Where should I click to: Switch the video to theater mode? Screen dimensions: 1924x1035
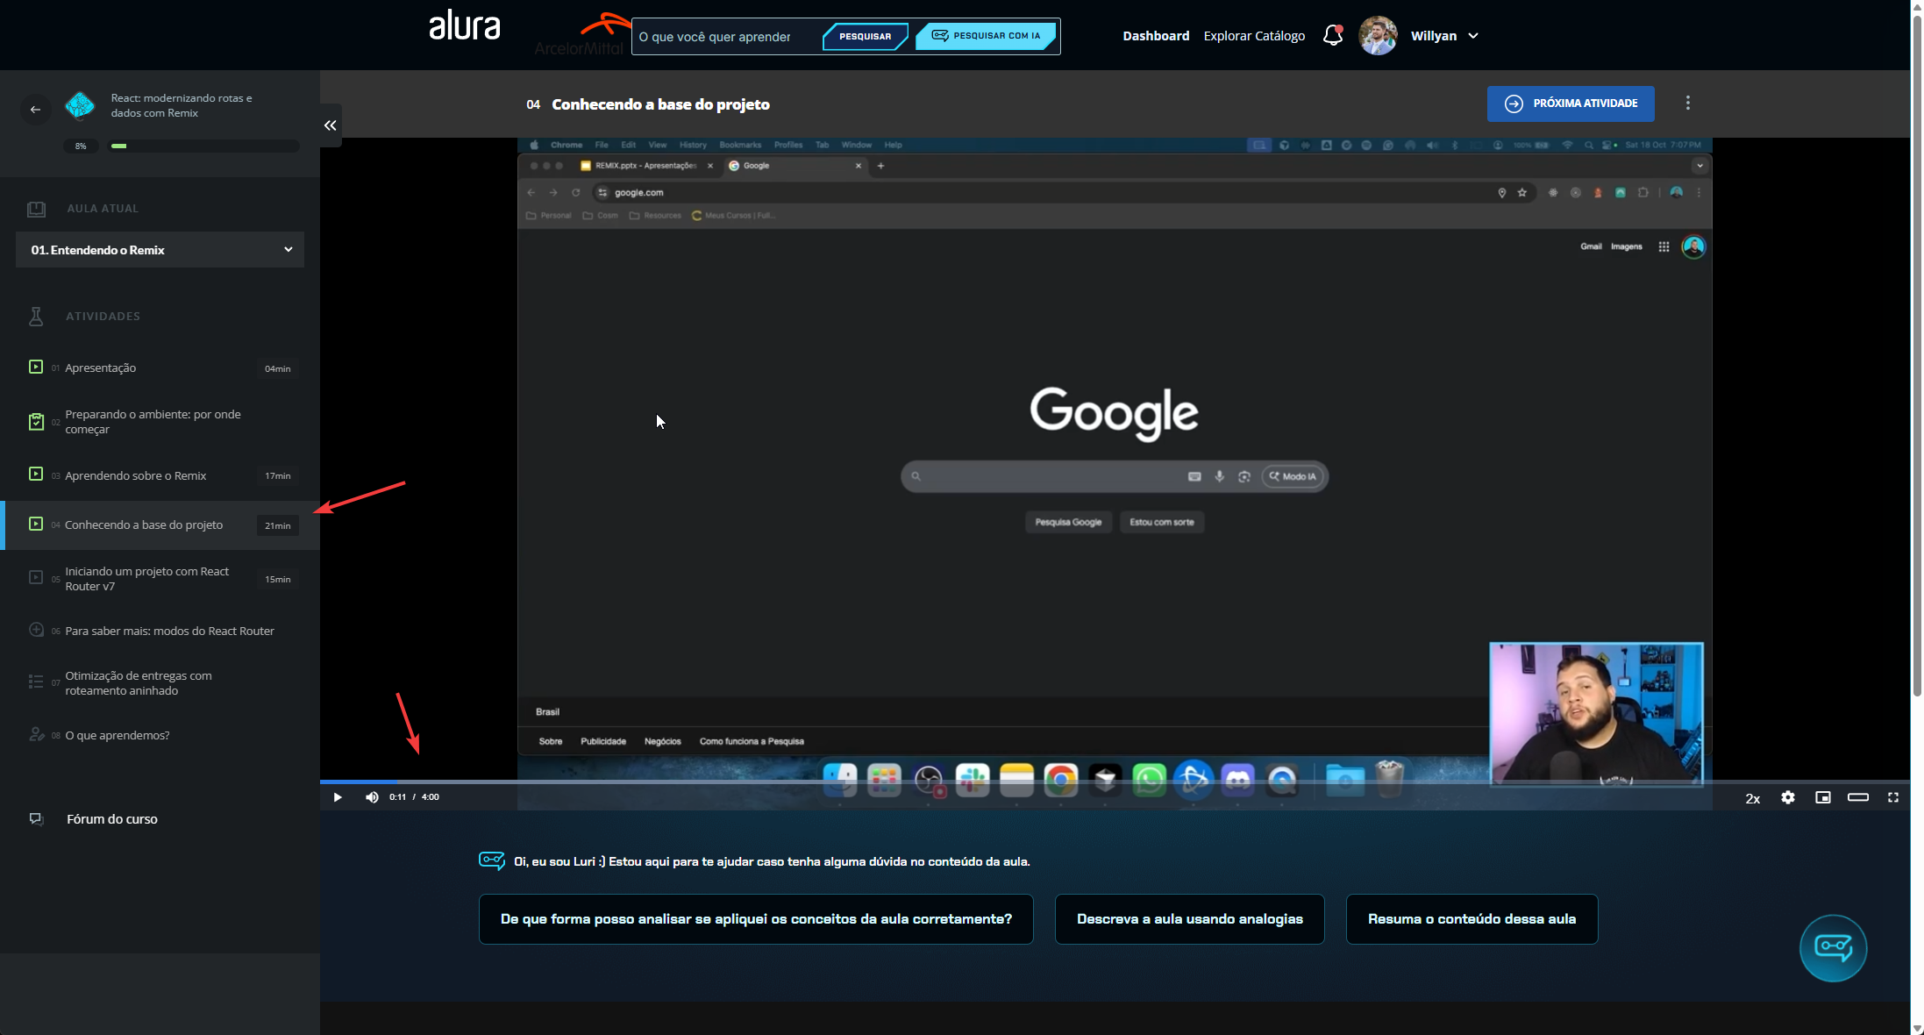(x=1858, y=798)
